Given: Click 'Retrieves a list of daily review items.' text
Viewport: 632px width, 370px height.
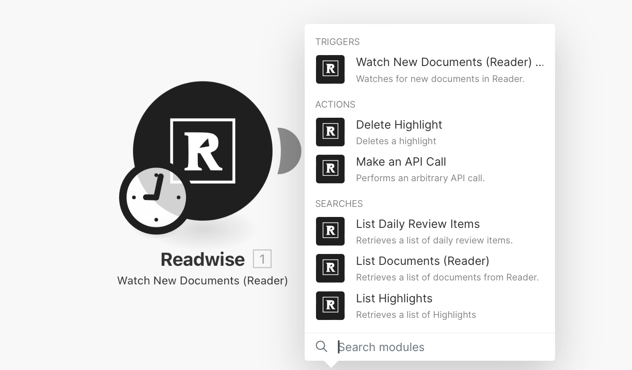Looking at the screenshot, I should [434, 240].
